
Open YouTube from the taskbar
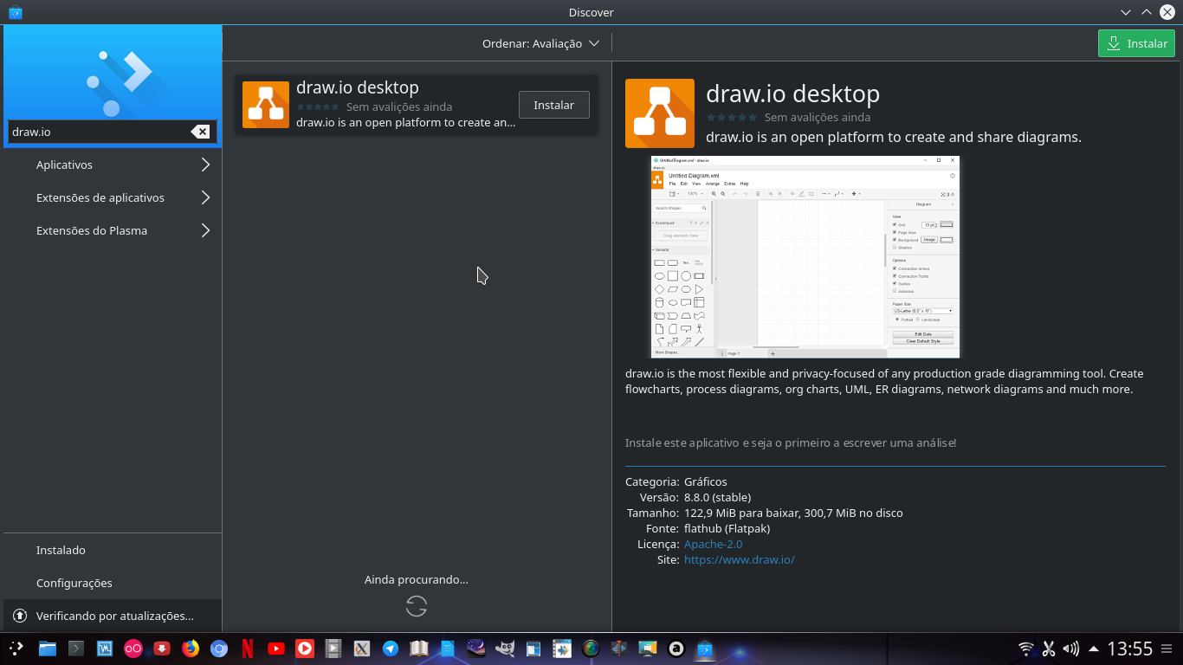point(277,648)
